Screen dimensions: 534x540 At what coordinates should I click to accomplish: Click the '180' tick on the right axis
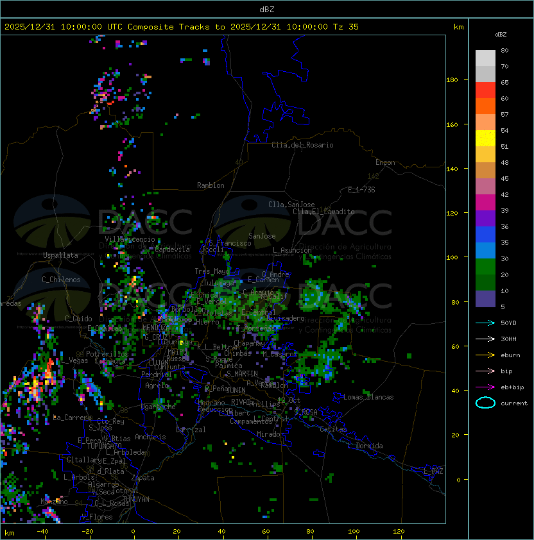pyautogui.click(x=452, y=80)
